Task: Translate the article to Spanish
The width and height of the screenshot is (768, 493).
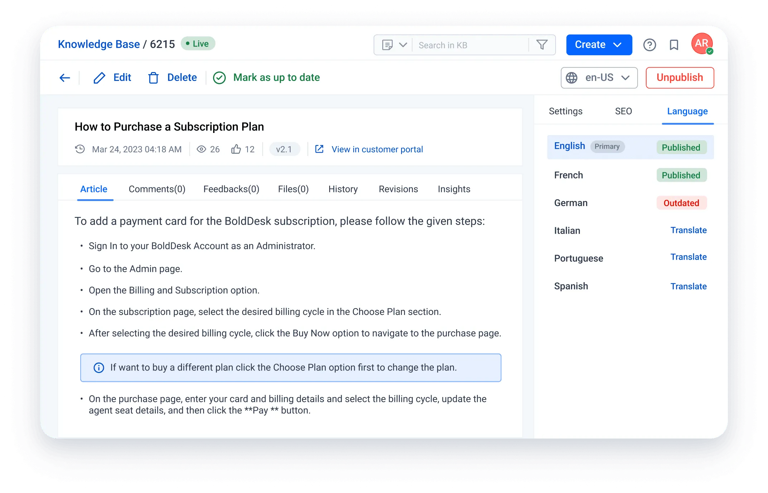Action: (x=688, y=286)
